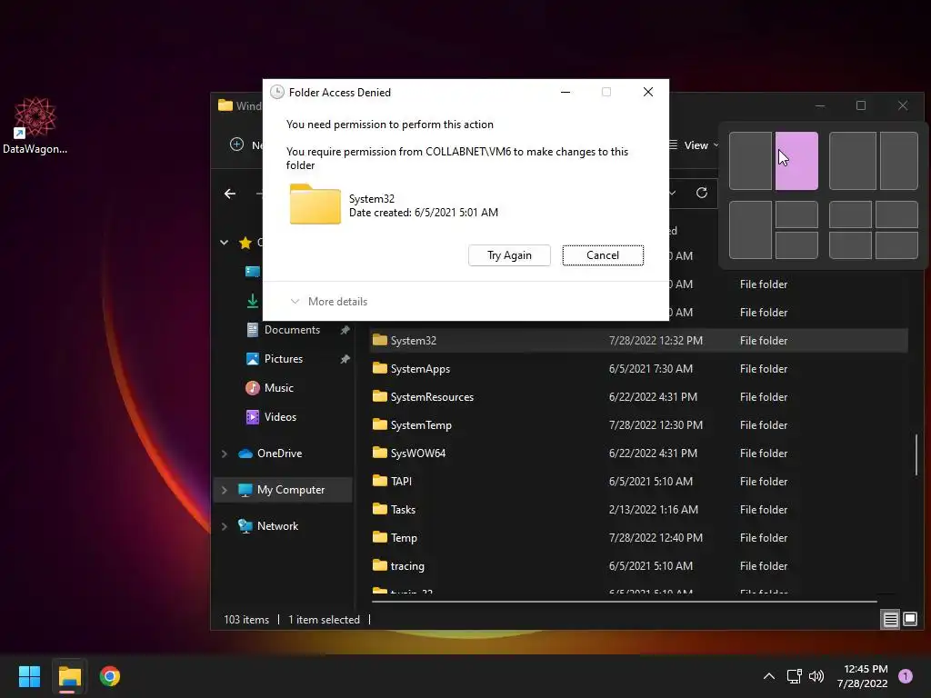Expand More details in the dialog
The width and height of the screenshot is (931, 698).
coord(329,302)
